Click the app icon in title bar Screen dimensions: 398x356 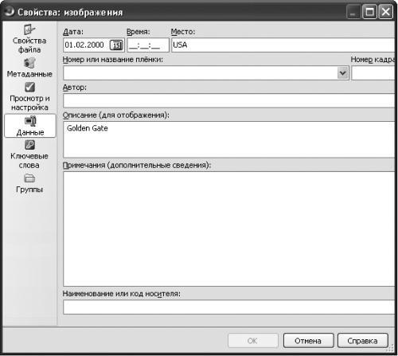pos(10,11)
